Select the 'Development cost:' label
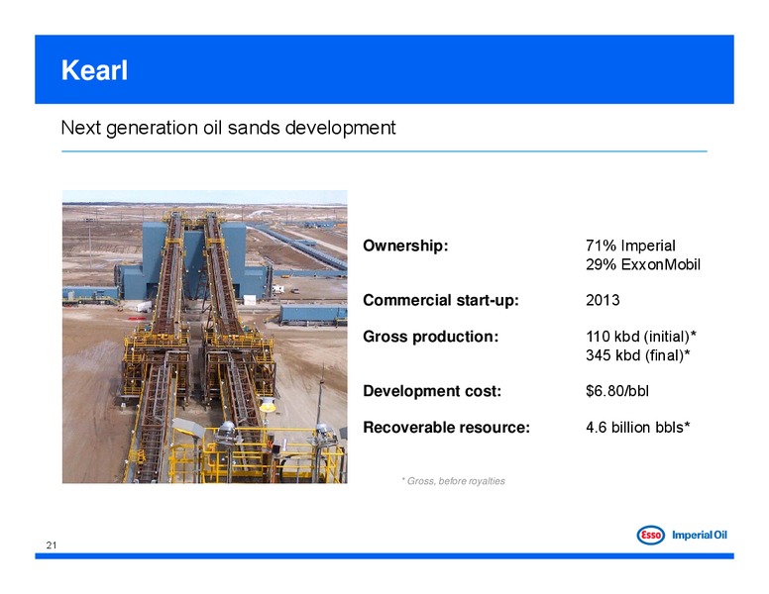Screen dimensions: 769x594 click(432, 391)
